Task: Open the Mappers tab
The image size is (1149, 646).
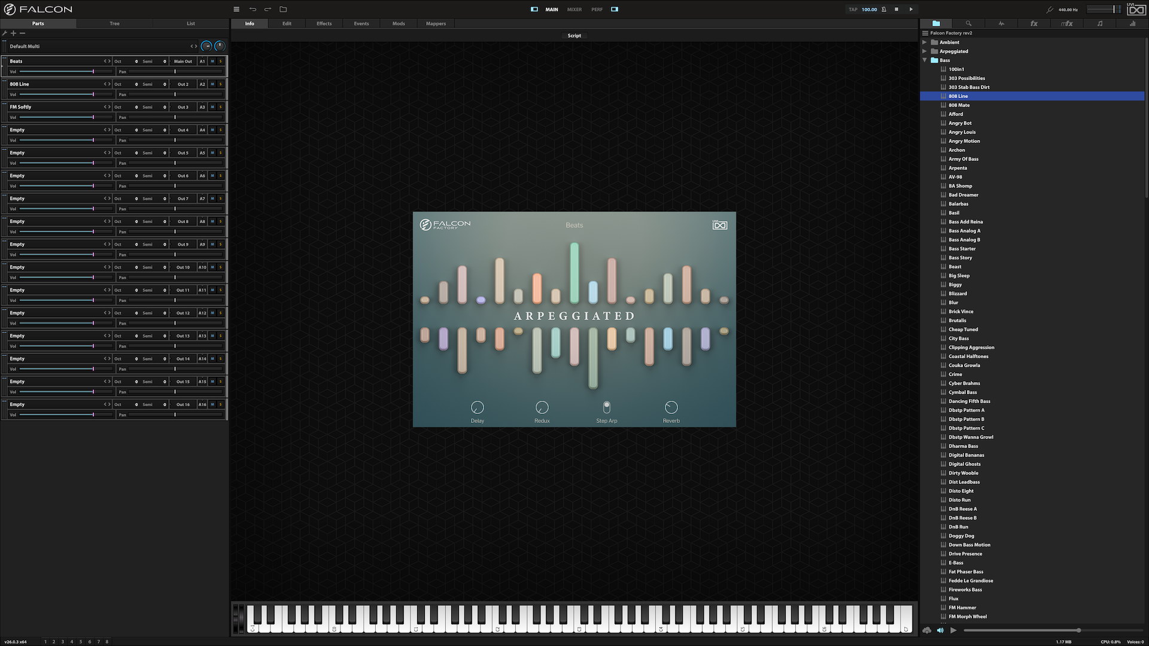Action: pyautogui.click(x=436, y=23)
